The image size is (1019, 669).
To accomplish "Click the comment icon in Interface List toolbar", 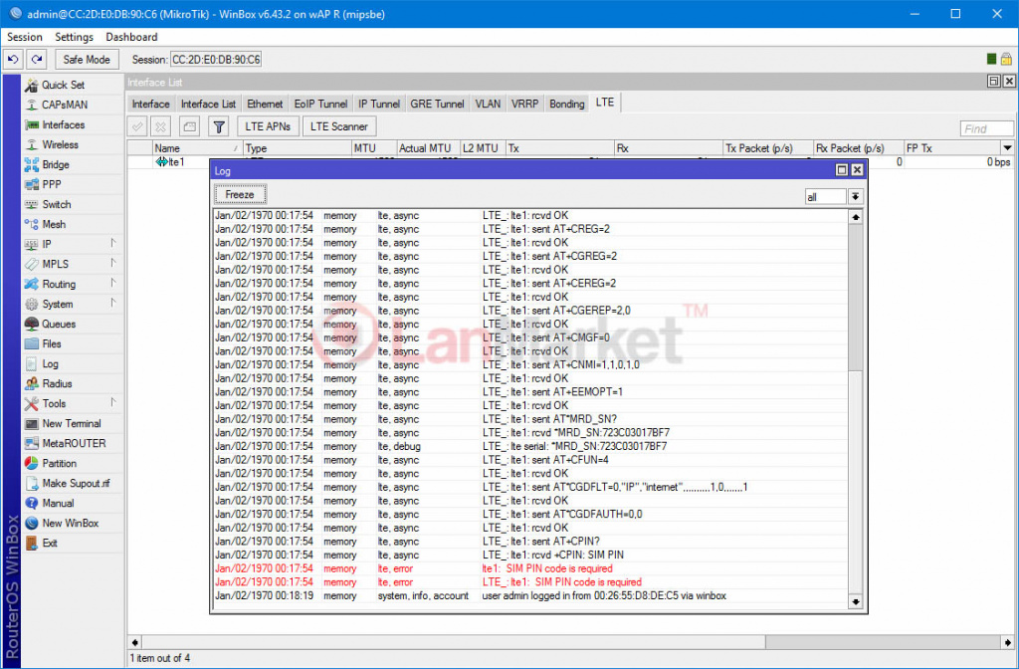I will point(189,126).
